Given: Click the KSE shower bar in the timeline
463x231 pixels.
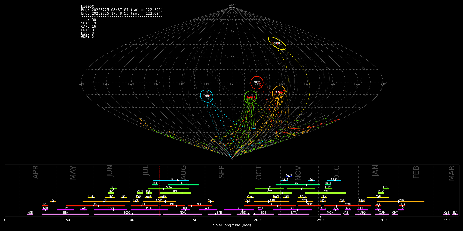Looking at the screenshot, I should 30,214.
